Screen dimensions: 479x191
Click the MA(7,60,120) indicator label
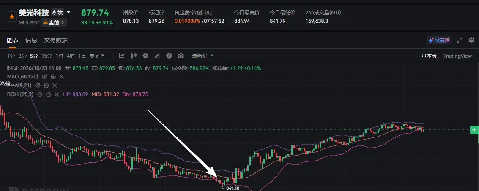[x=22, y=77]
